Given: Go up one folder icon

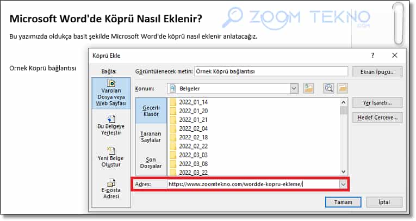Looking at the screenshot, I should click(x=308, y=88).
